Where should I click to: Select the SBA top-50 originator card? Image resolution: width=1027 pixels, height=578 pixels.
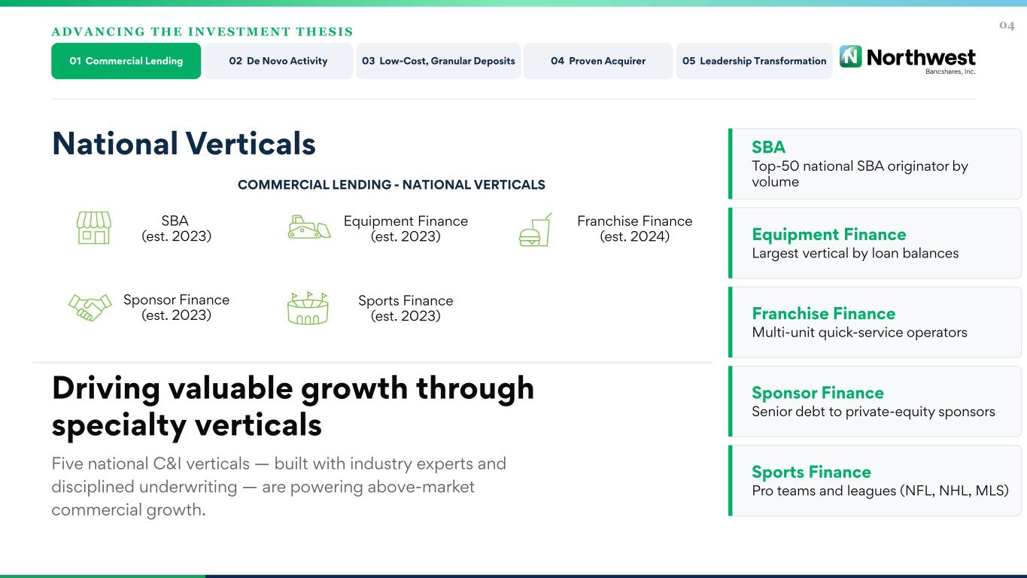coord(875,163)
